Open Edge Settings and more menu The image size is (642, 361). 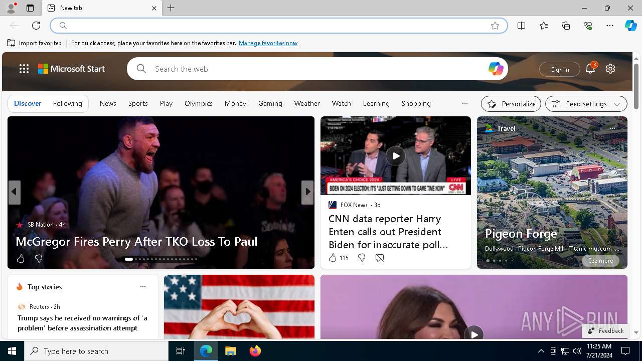[610, 26]
